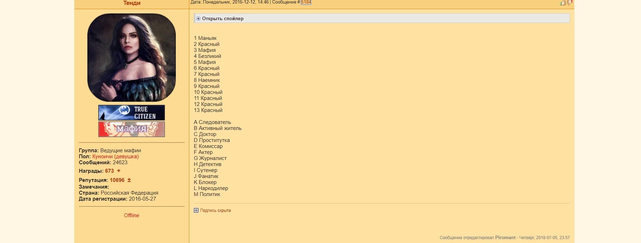Select the line 8 Наемник
The width and height of the screenshot is (641, 243).
pyautogui.click(x=207, y=80)
